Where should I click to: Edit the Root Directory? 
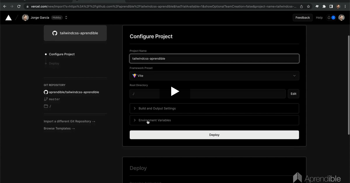(293, 94)
